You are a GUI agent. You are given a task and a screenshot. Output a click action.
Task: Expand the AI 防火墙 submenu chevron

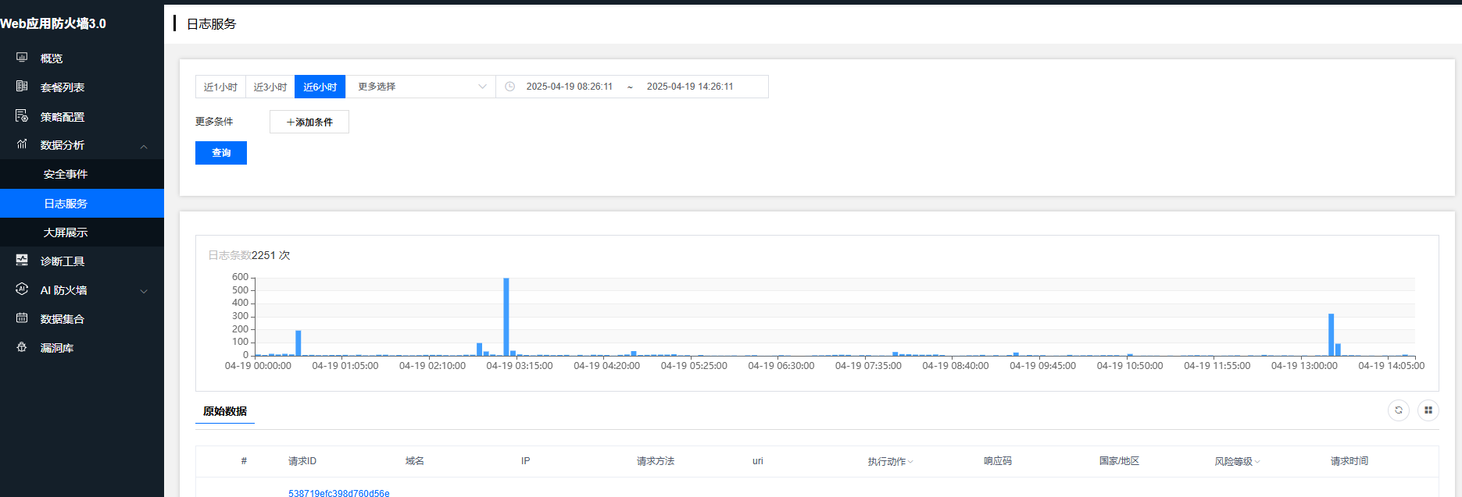coord(144,291)
